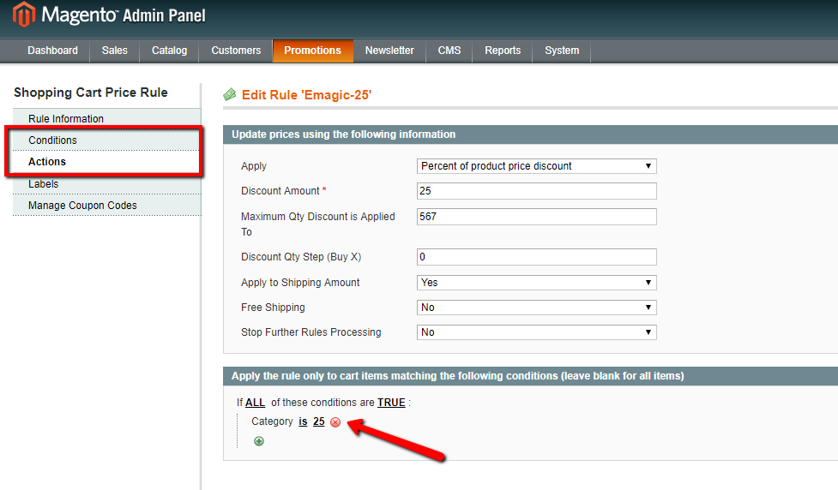The height and width of the screenshot is (490, 838).
Task: Click the Apply to Shipping Amount label
Action: pos(300,283)
